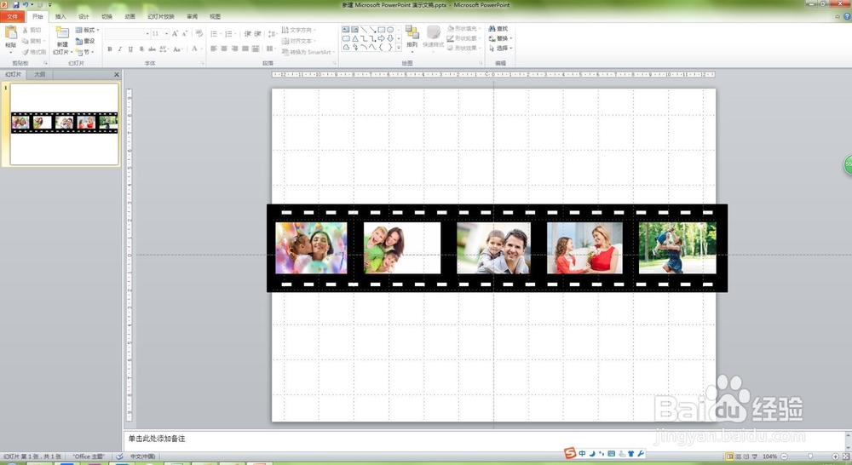The height and width of the screenshot is (465, 852).
Task: Click the Numbering list icon
Action: click(x=230, y=34)
